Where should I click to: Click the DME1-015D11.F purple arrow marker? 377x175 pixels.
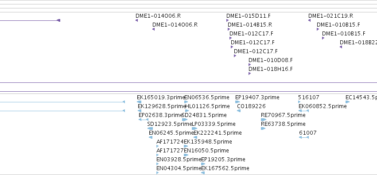tap(227, 20)
